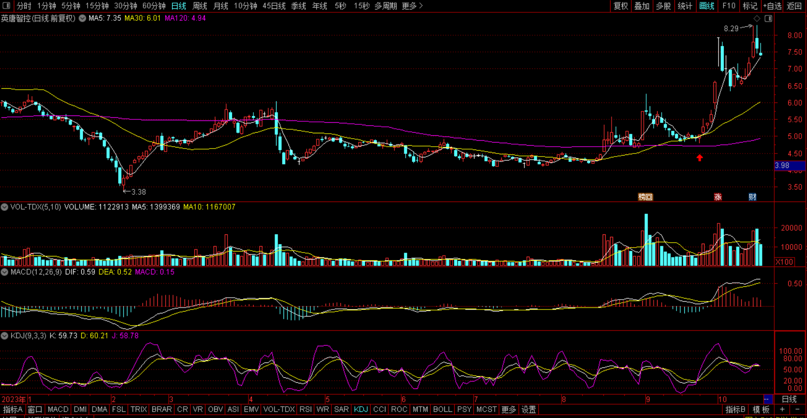807x418 pixels.
Task: Open the 多周期 multi-period view
Action: click(x=385, y=6)
